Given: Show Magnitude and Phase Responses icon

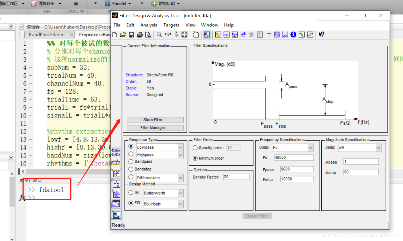Looking at the screenshot, I should pyautogui.click(x=235, y=35).
